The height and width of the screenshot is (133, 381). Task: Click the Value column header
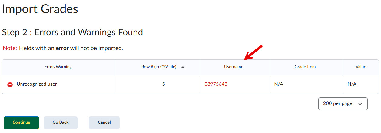pos(361,67)
